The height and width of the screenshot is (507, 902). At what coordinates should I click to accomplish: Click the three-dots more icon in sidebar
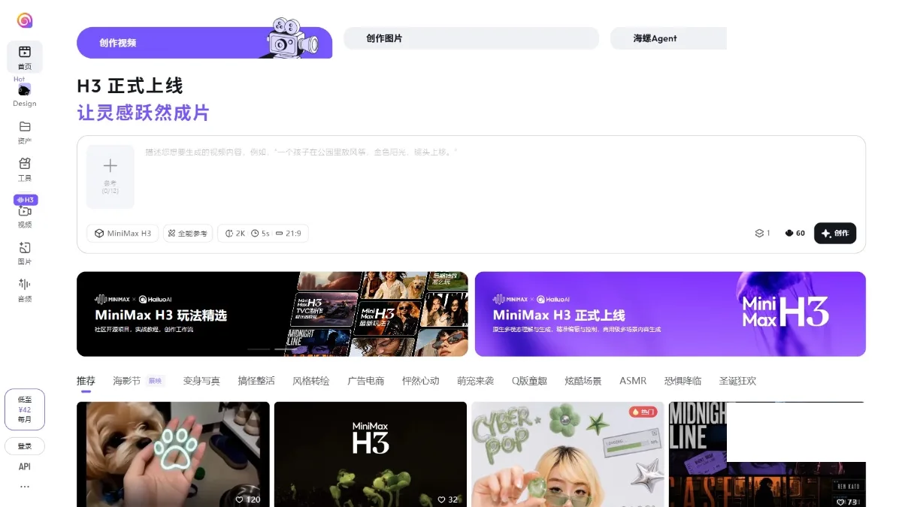point(25,487)
